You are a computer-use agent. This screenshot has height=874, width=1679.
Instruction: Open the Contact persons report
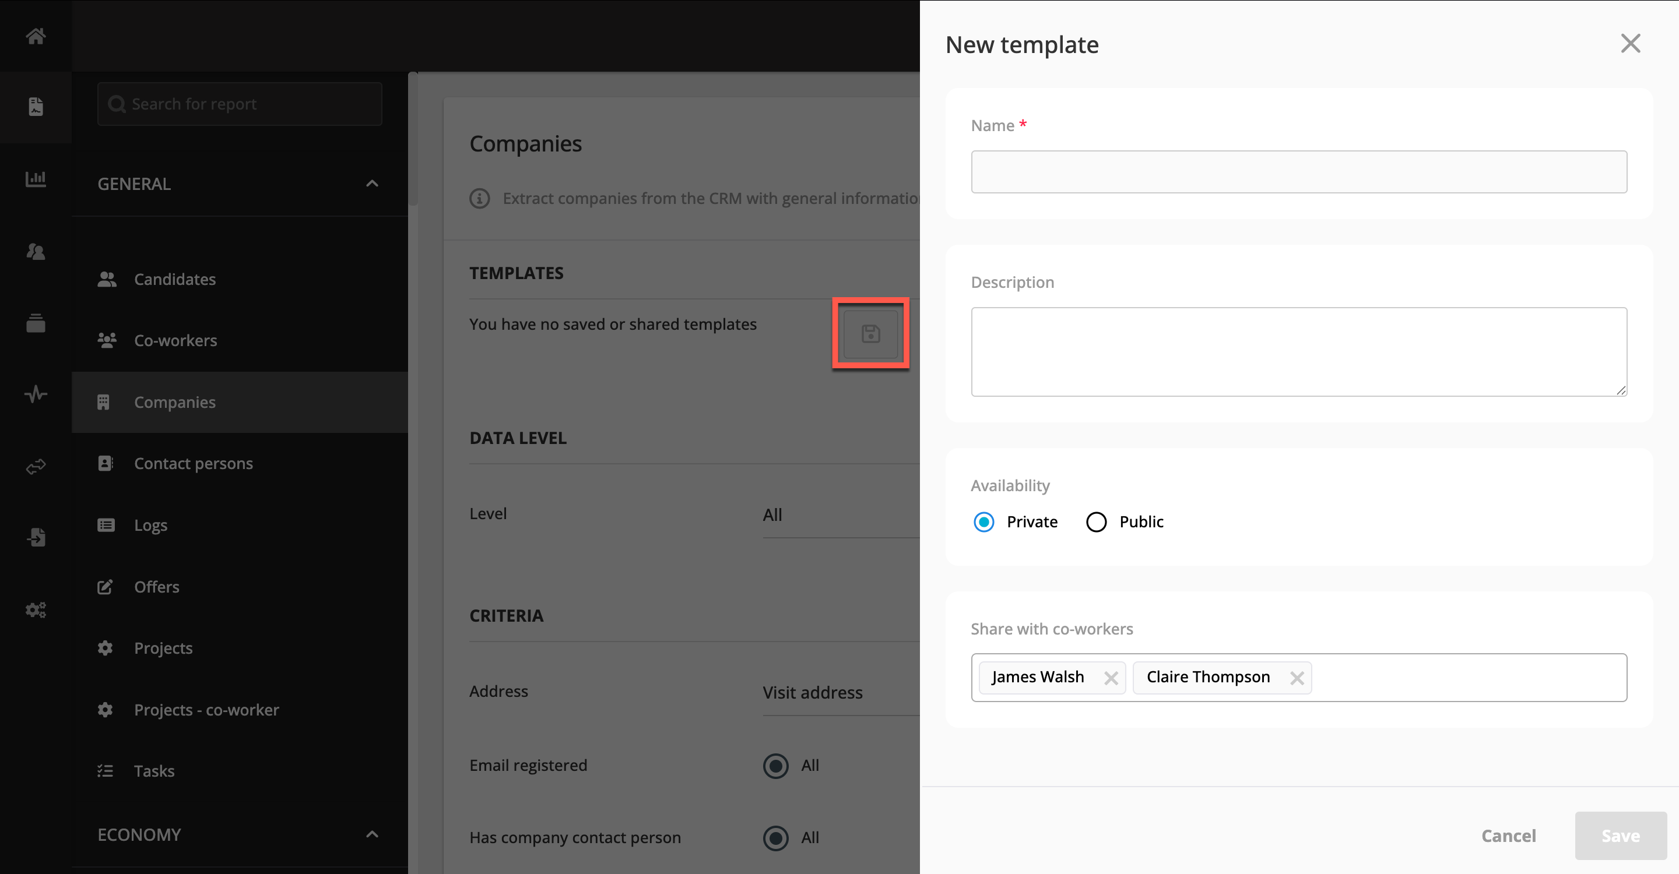193,464
